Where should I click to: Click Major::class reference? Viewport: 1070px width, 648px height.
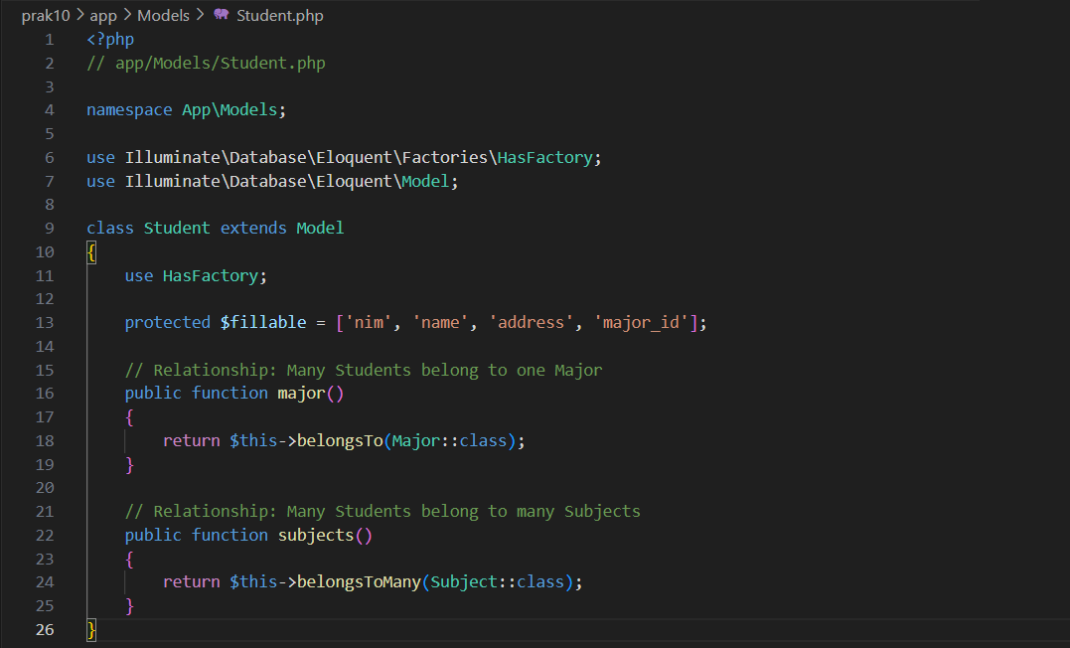pos(453,440)
